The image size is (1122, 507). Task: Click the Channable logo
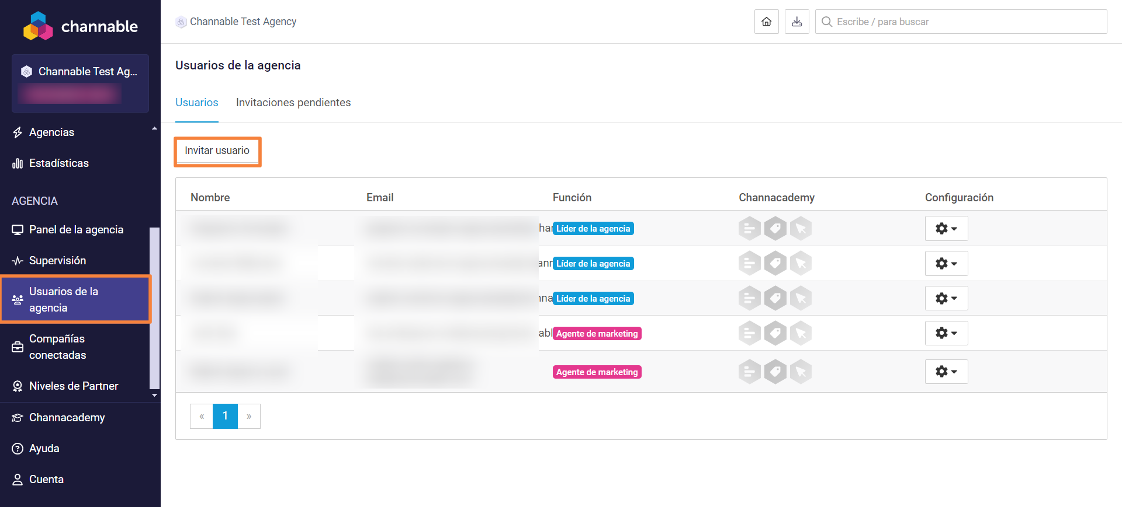click(80, 26)
